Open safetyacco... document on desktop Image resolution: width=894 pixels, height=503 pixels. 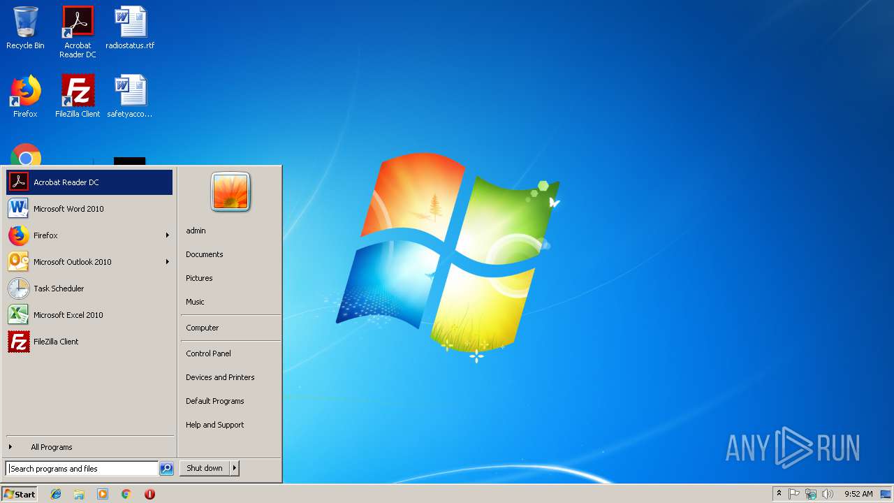[x=130, y=97]
